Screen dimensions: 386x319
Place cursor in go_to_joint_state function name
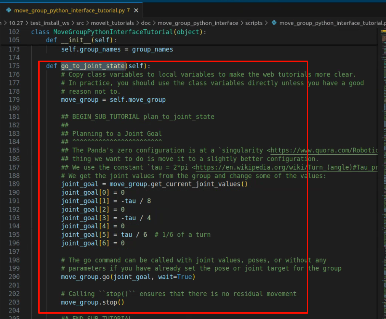click(93, 66)
